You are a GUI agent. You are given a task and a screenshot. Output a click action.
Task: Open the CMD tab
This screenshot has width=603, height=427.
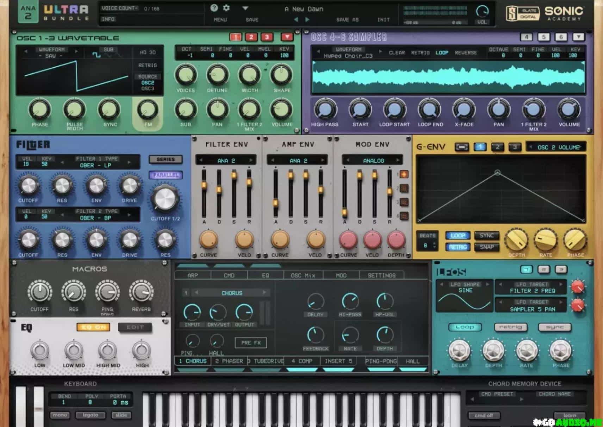coord(229,275)
